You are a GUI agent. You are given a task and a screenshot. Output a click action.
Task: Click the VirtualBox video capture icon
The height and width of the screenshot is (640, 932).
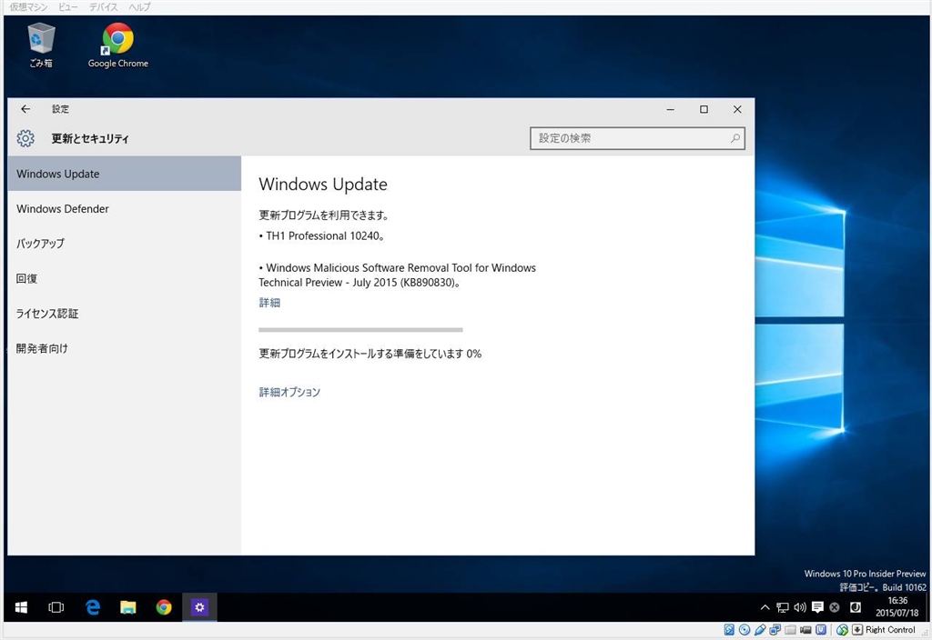point(805,630)
